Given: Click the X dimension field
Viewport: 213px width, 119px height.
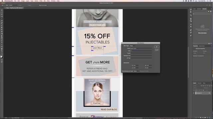Looking at the screenshot, I should [136, 65].
